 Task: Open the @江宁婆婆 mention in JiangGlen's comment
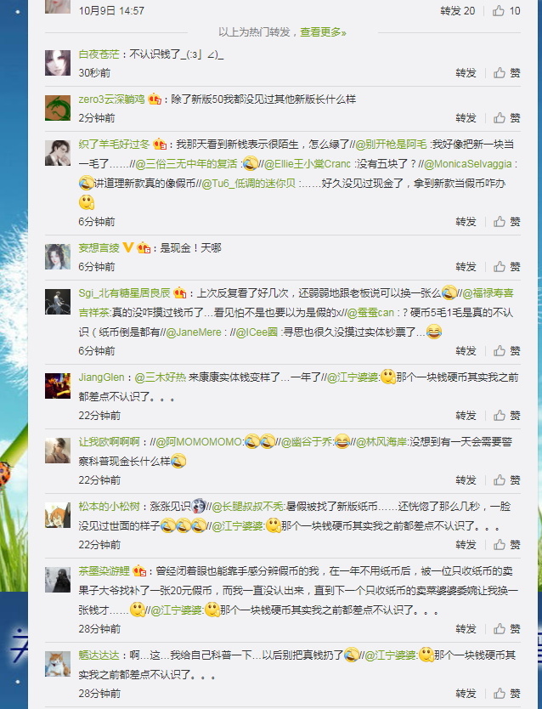click(x=353, y=377)
